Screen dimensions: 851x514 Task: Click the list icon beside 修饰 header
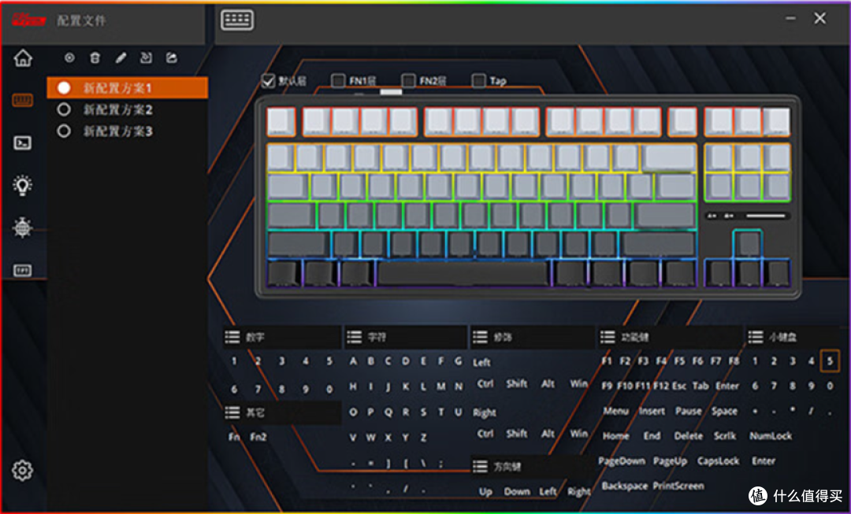pos(480,337)
